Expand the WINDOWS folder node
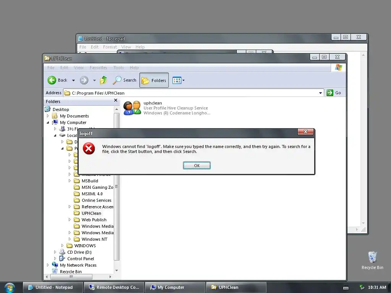The width and height of the screenshot is (391, 293). [x=62, y=245]
